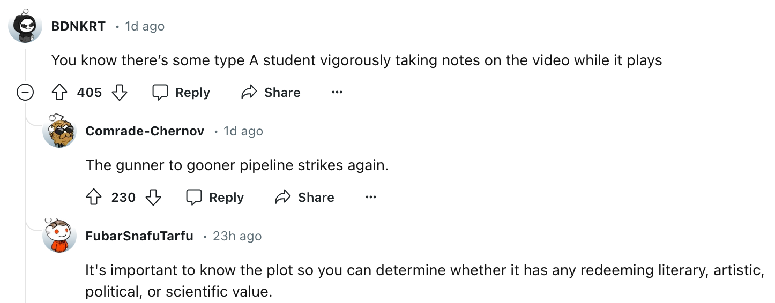775x303 pixels.
Task: Reply to Comrade-Chernov's comment
Action: click(x=215, y=198)
